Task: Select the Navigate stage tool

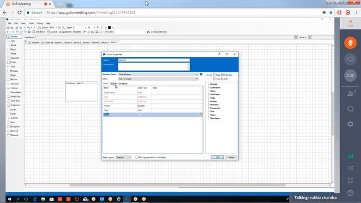Action: [x=14, y=58]
